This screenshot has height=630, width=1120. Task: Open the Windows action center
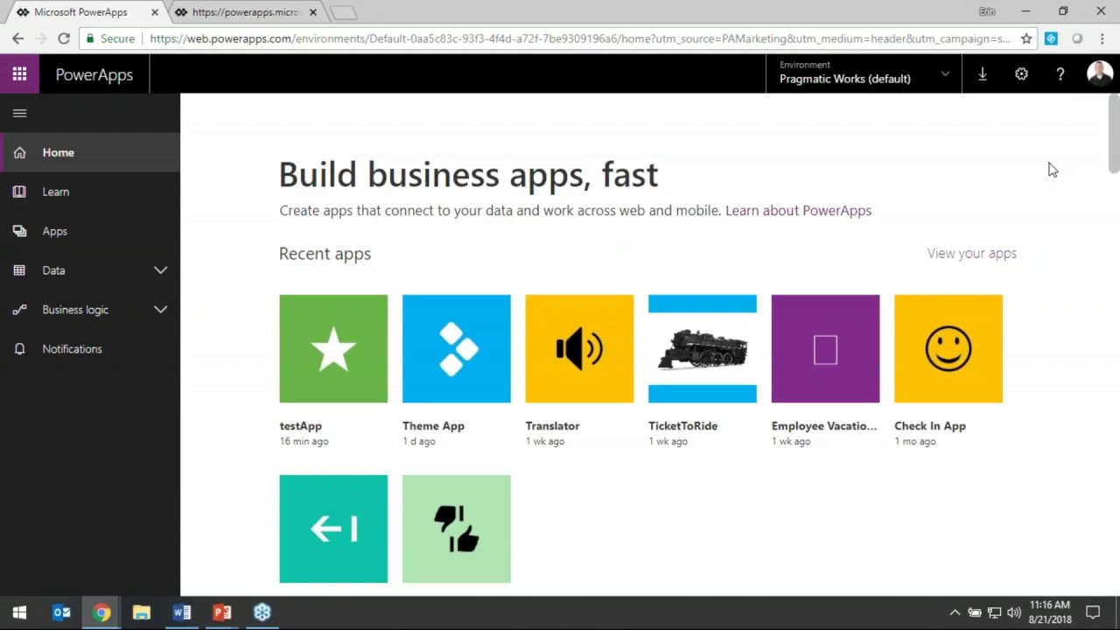tap(1093, 612)
